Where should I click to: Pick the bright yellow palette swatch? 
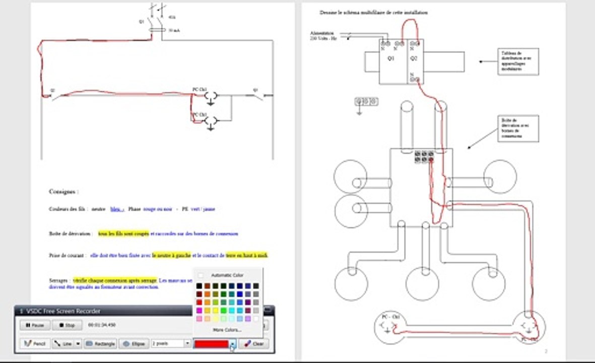[x=216, y=310]
